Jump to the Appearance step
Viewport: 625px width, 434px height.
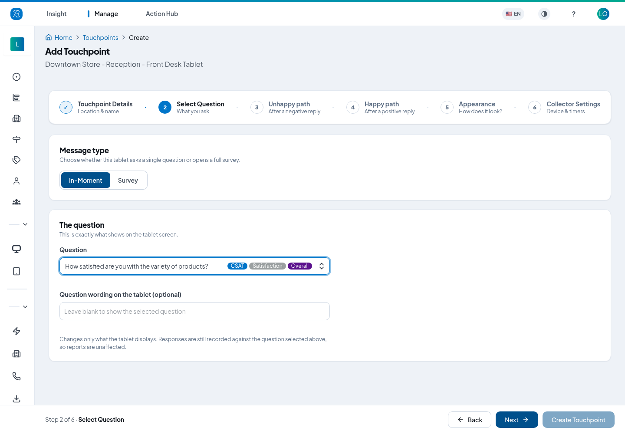tap(471, 107)
